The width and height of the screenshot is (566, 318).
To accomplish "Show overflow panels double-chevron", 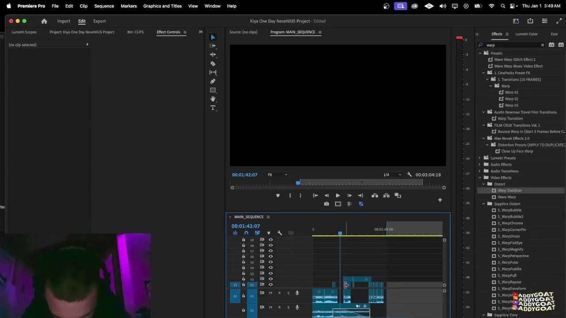I will [x=200, y=32].
